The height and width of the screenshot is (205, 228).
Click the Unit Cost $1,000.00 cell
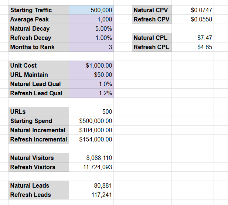point(91,66)
